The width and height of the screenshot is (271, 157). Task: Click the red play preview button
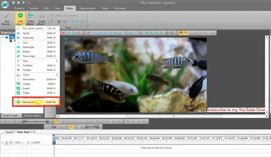pyautogui.click(x=62, y=127)
